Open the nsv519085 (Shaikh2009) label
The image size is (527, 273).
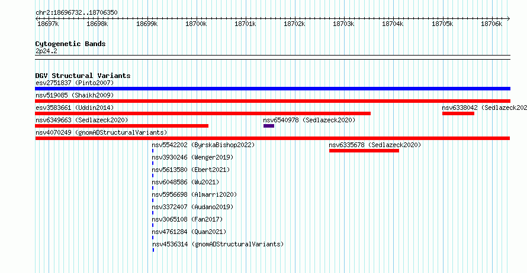(75, 95)
